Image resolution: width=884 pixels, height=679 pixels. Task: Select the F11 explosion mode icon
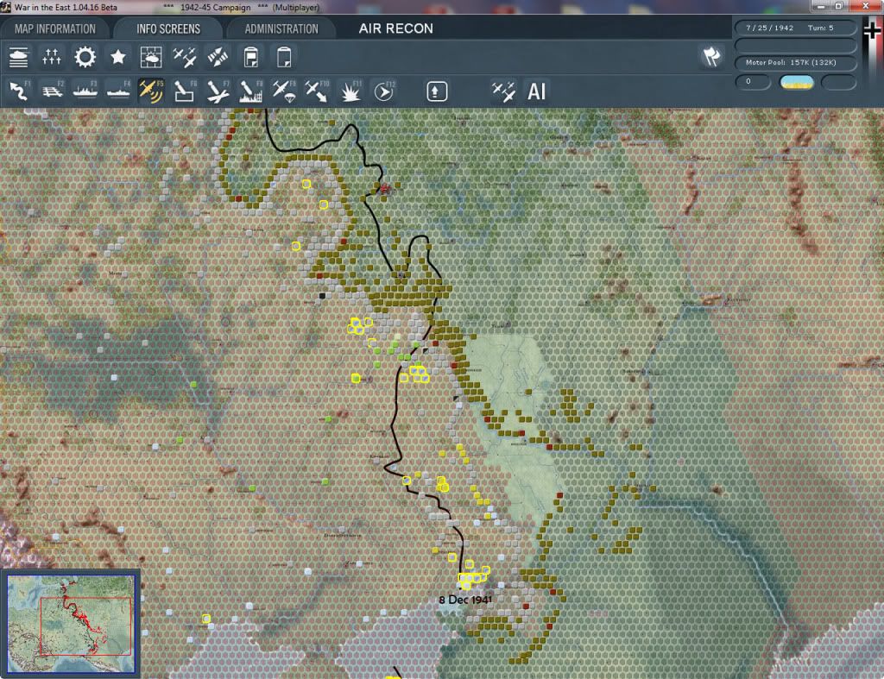pyautogui.click(x=350, y=91)
